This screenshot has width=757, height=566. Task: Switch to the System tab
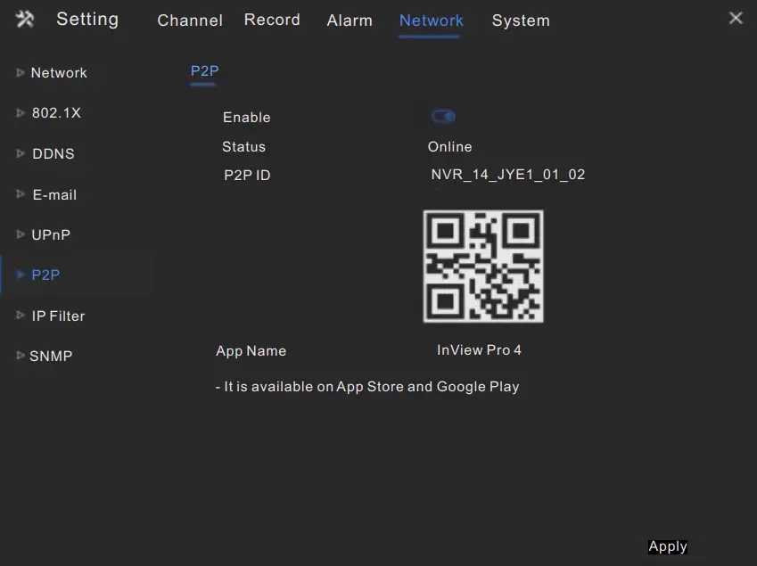(x=521, y=21)
